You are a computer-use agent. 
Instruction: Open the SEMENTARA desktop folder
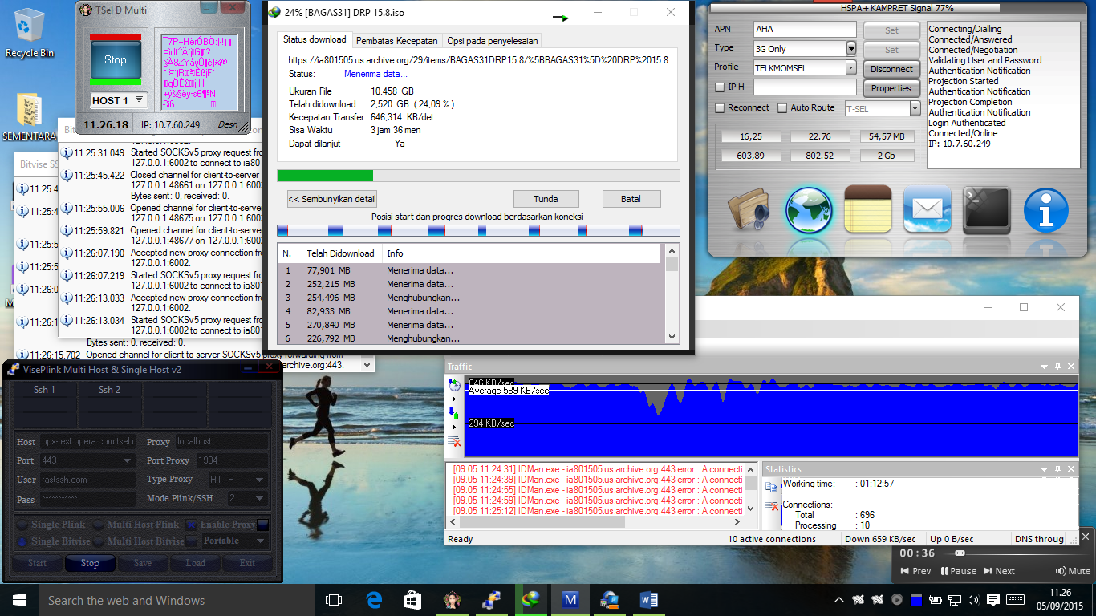click(x=29, y=117)
